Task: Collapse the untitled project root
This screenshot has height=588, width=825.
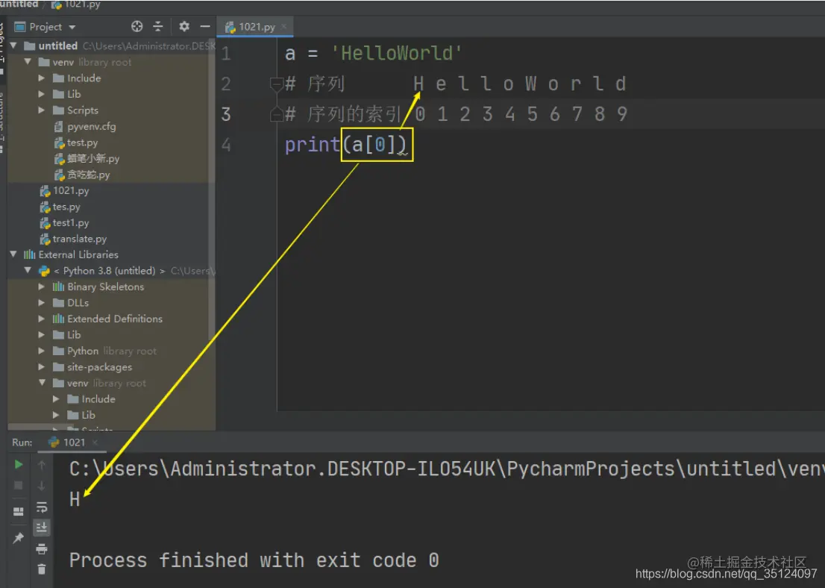Action: click(13, 46)
